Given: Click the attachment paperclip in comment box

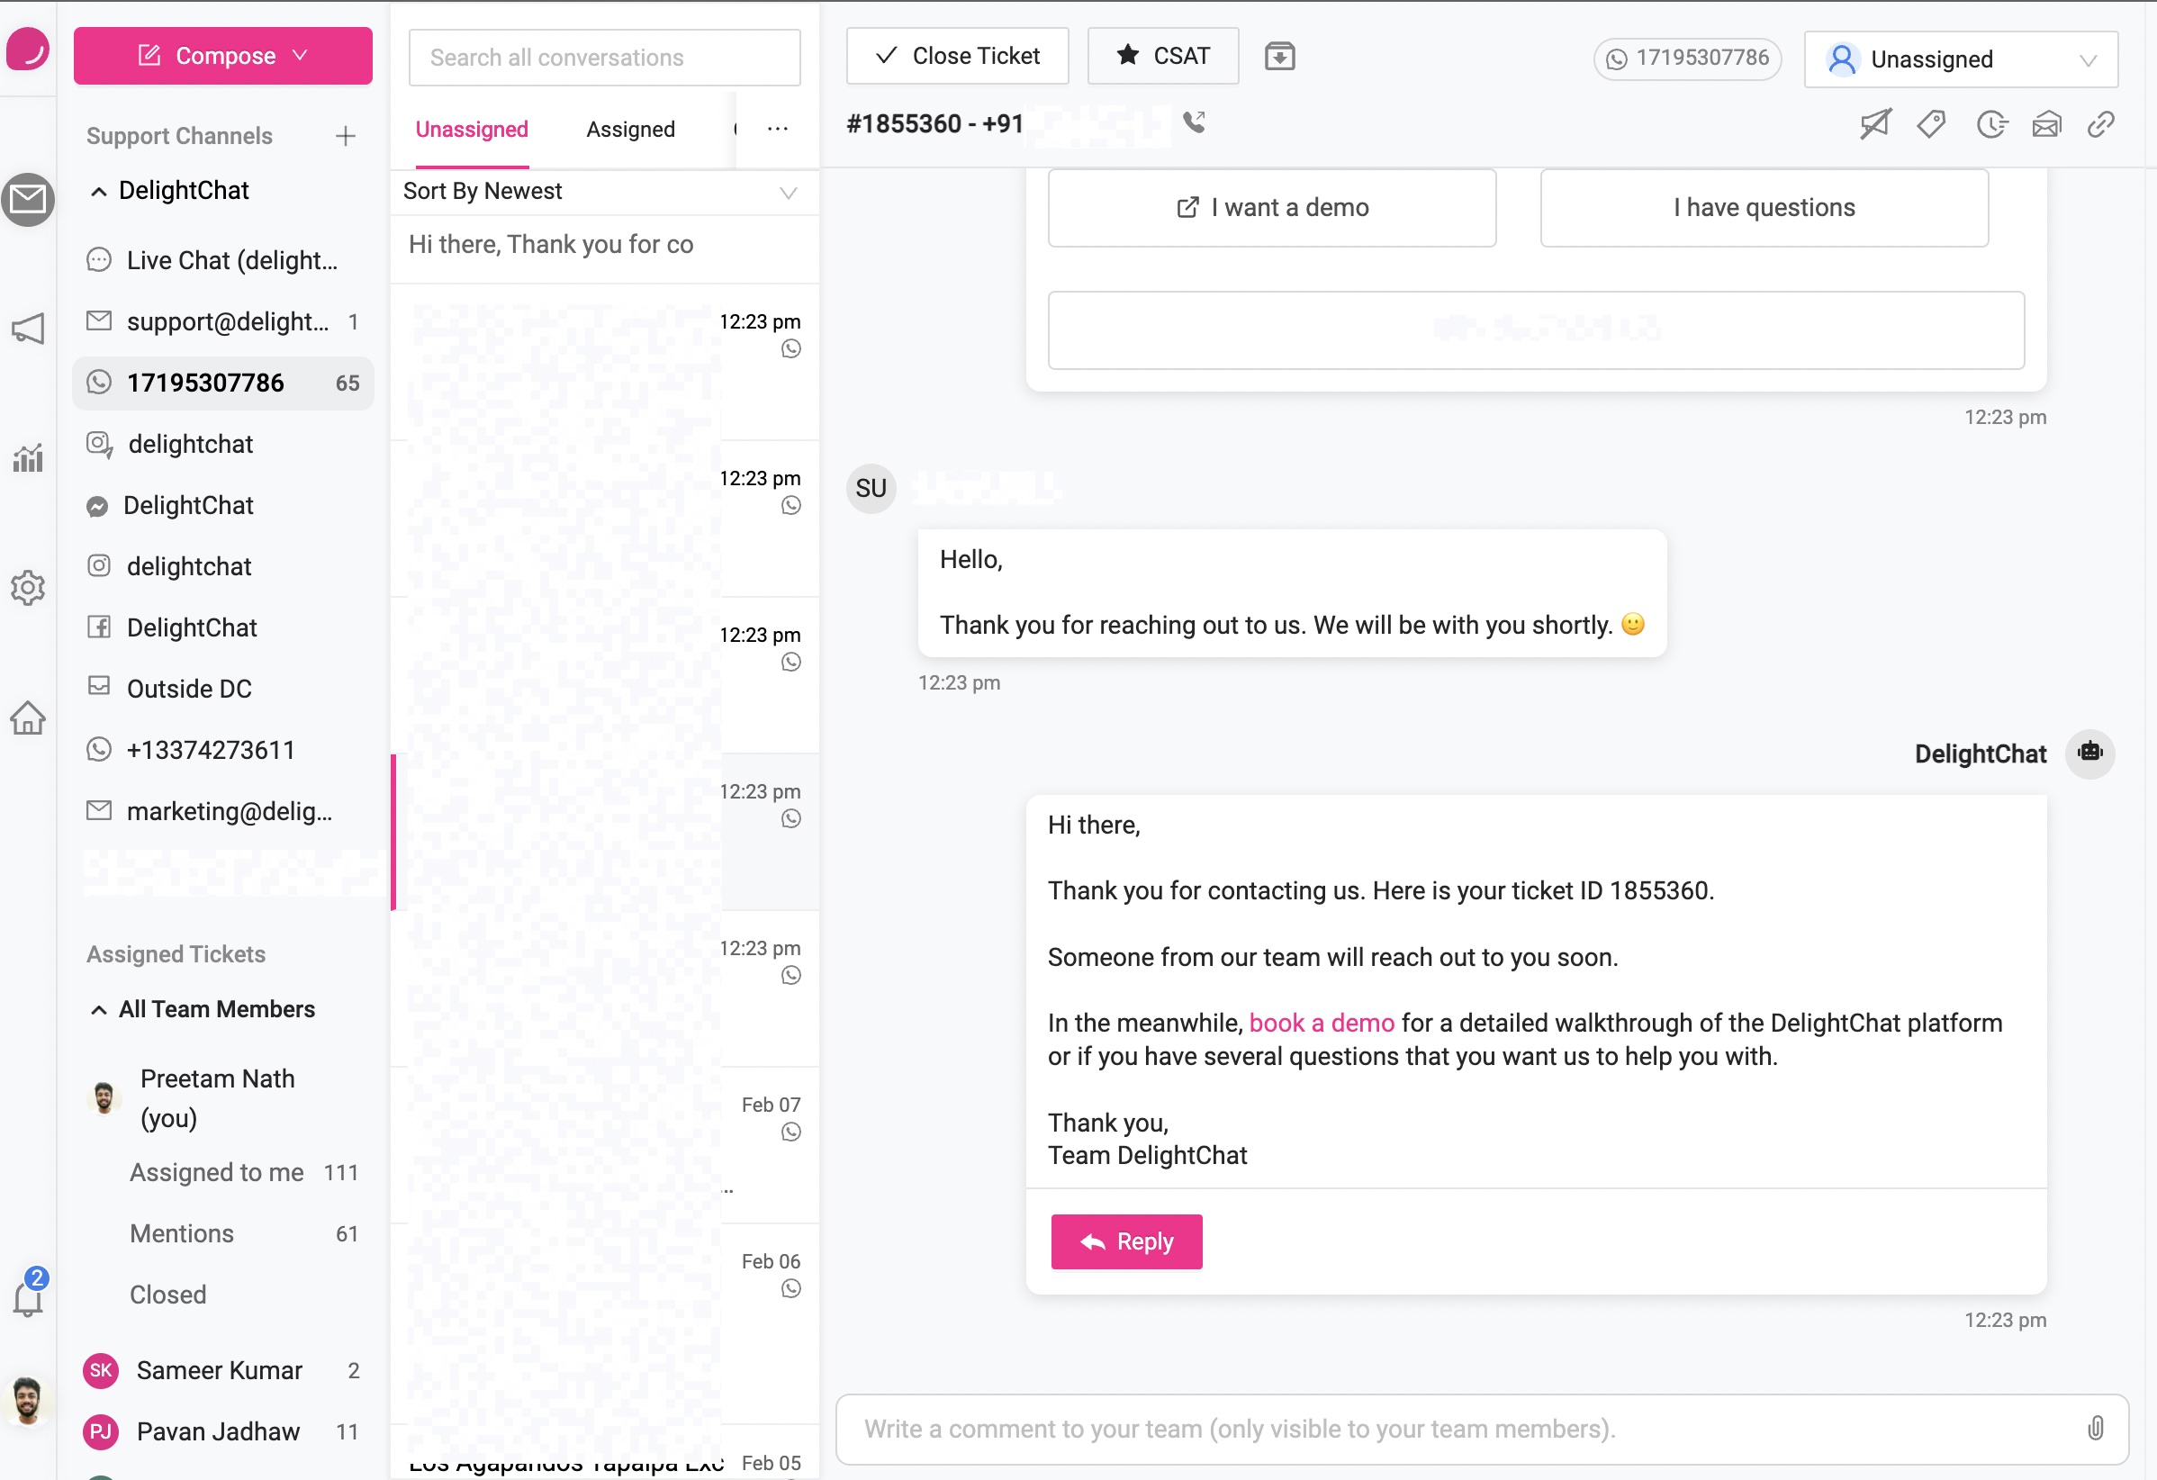Looking at the screenshot, I should [x=2095, y=1428].
